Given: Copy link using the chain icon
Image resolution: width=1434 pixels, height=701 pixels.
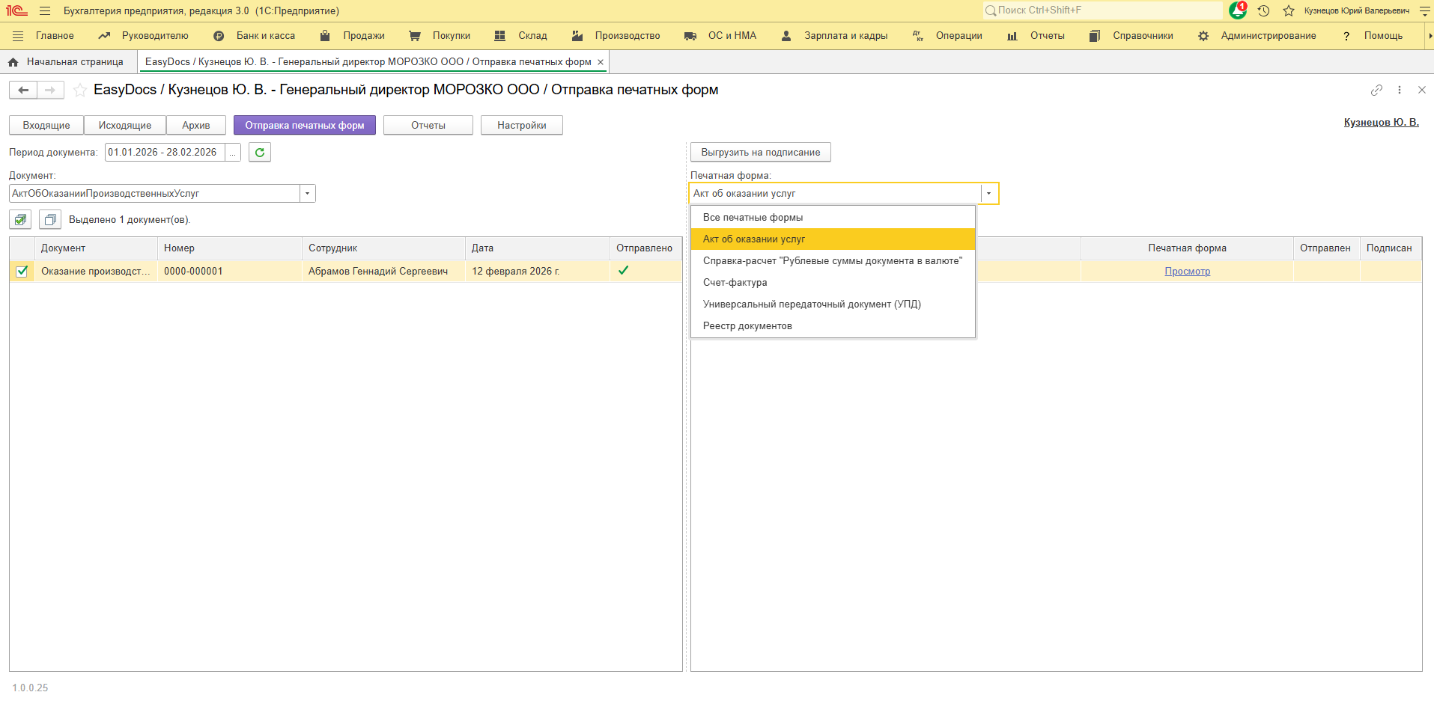Looking at the screenshot, I should (1376, 90).
